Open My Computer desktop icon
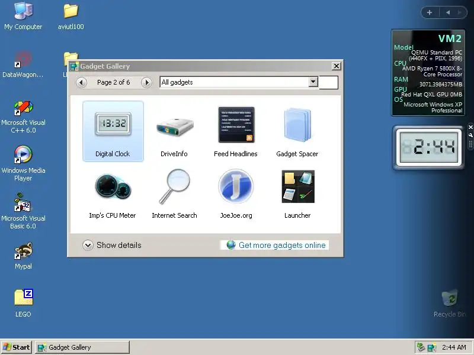 click(x=23, y=16)
